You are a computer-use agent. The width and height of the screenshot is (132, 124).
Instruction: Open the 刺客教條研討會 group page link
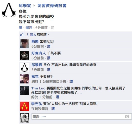click(52, 6)
